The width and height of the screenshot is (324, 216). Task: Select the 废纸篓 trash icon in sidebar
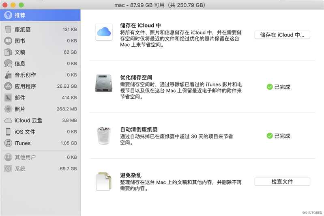point(8,29)
